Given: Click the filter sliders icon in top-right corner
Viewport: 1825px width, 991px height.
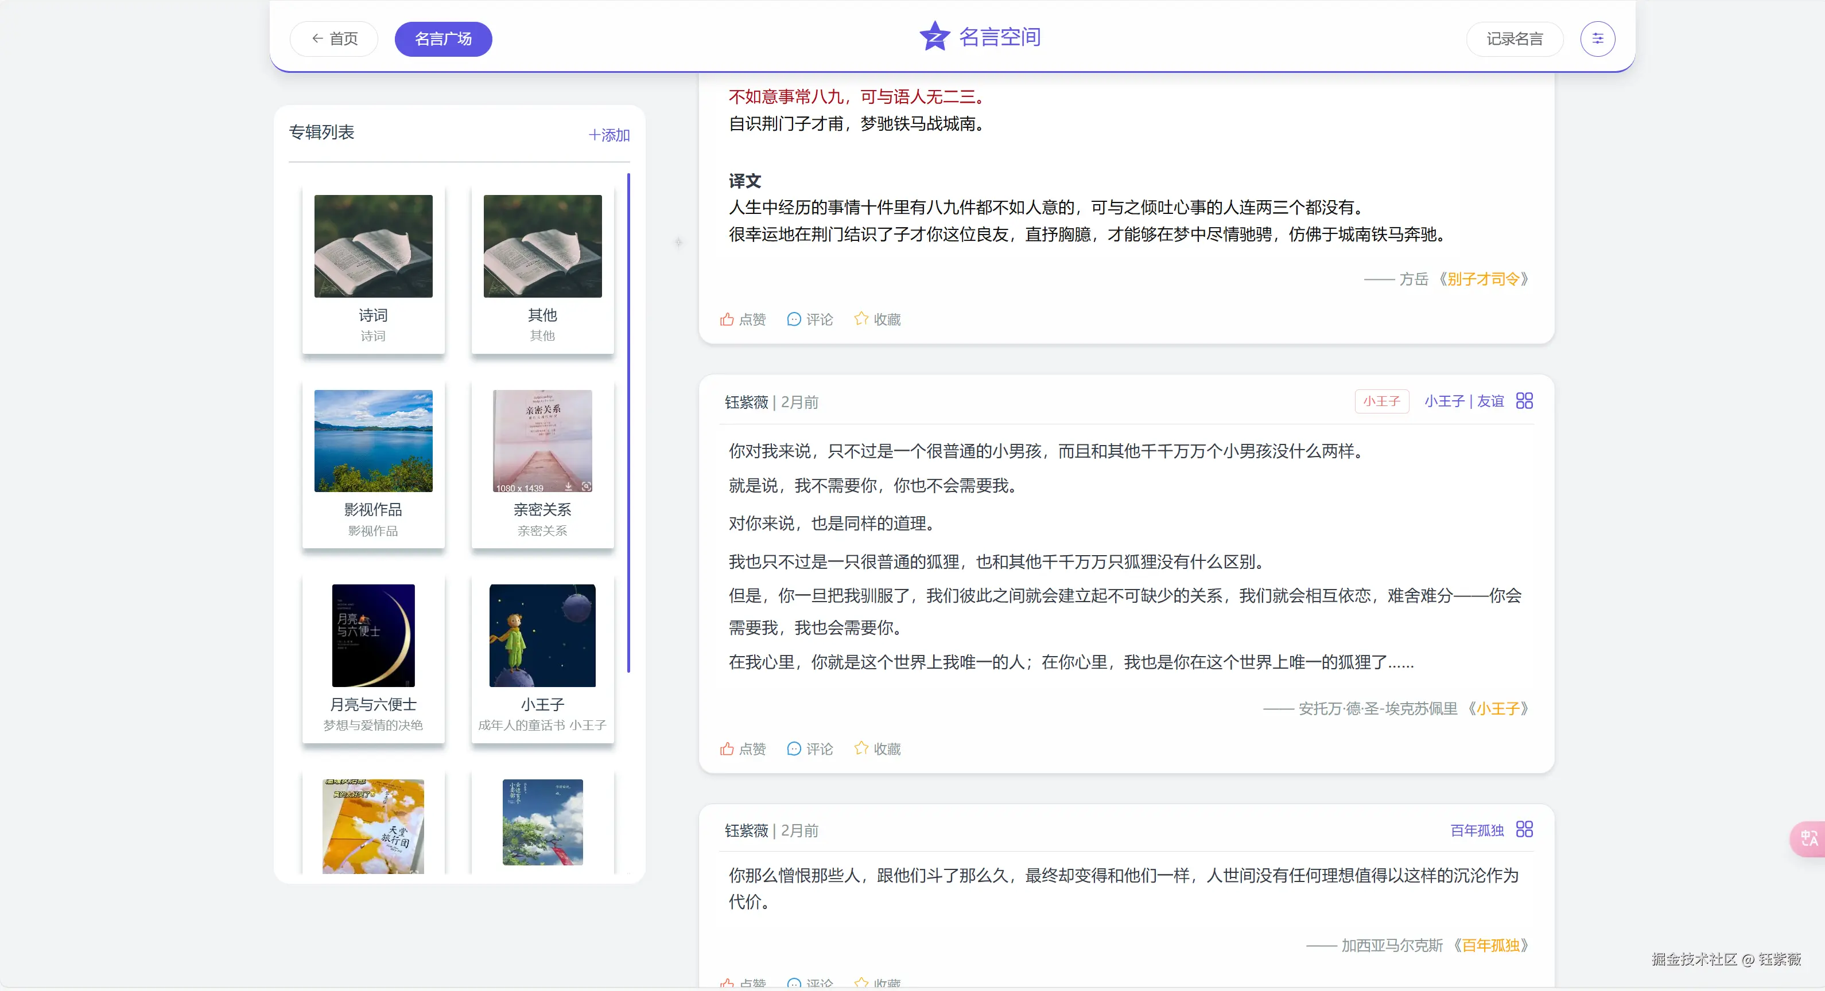Looking at the screenshot, I should point(1598,38).
